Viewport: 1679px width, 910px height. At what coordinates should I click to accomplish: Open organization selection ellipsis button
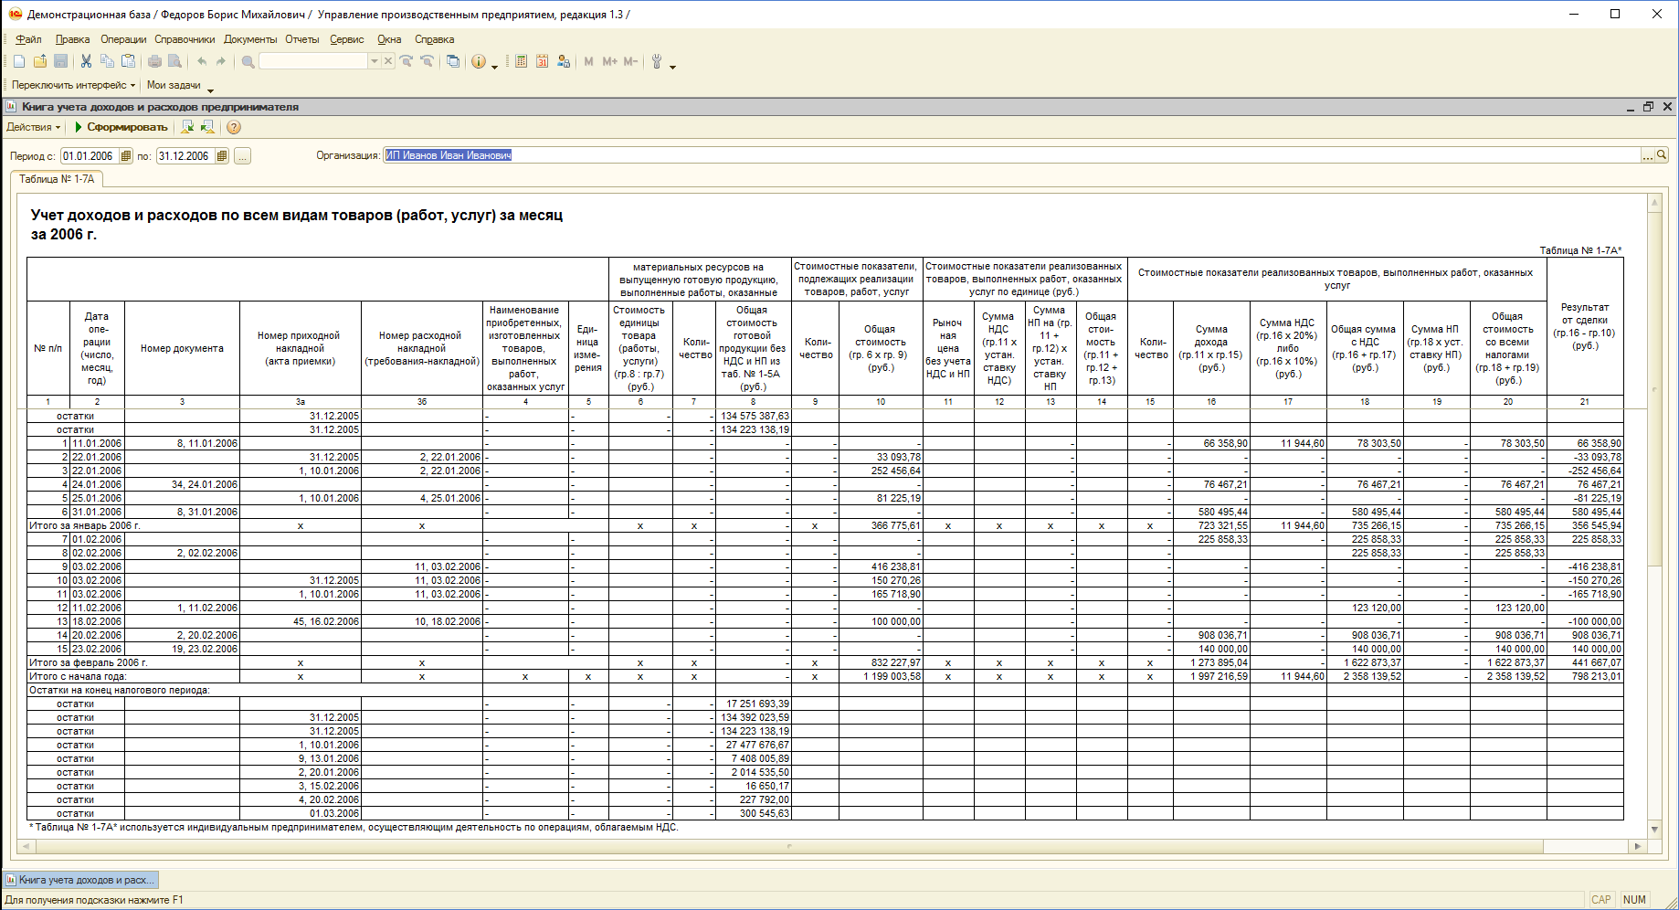(x=1648, y=155)
